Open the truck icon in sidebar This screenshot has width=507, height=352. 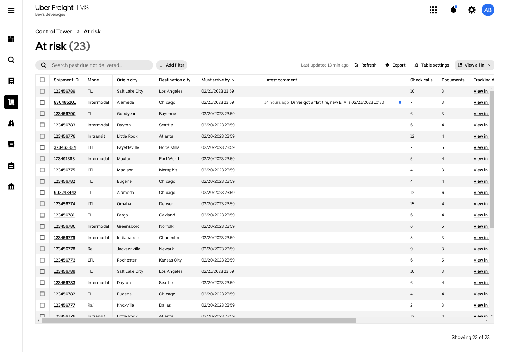pos(11,144)
